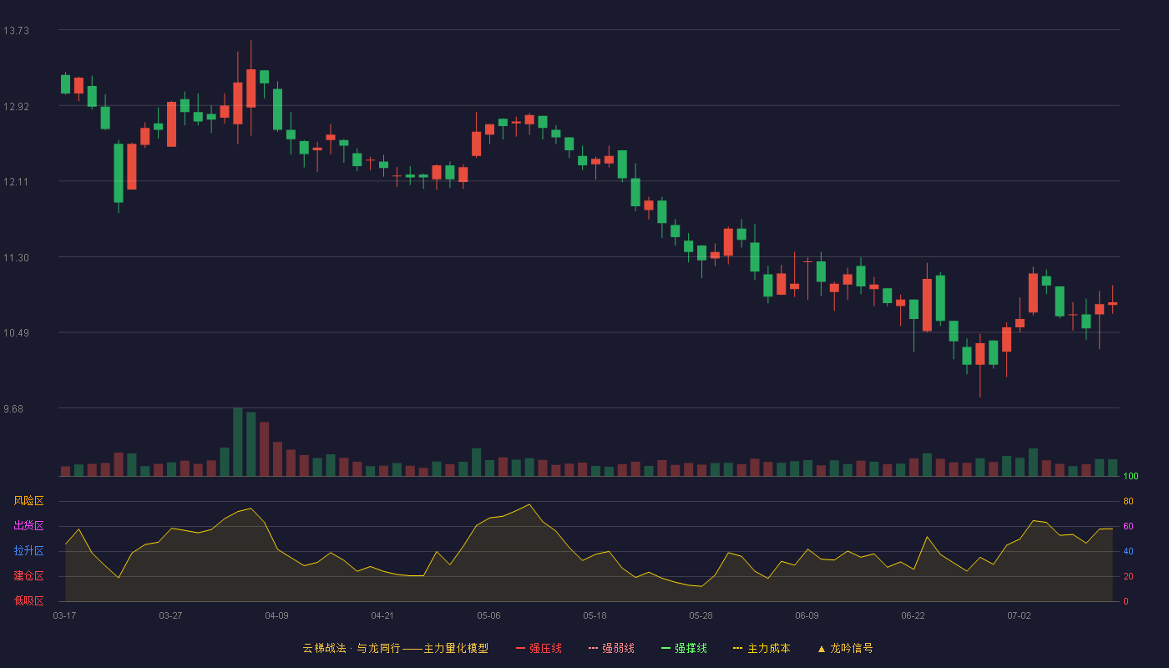Click the 04-09 date label
The height and width of the screenshot is (668, 1169).
(x=276, y=615)
